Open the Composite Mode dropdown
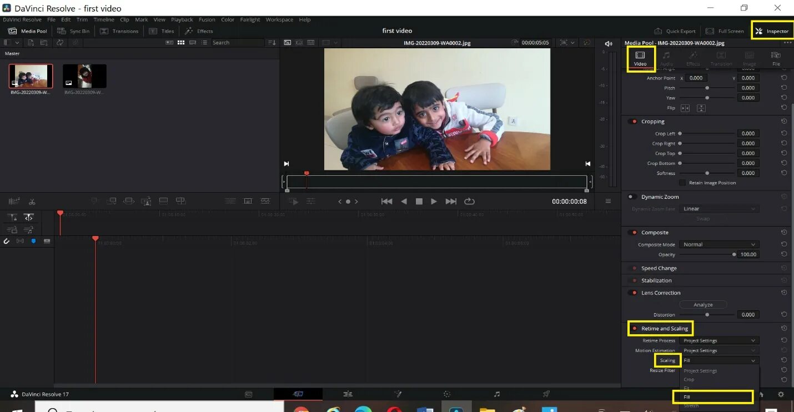 click(719, 244)
